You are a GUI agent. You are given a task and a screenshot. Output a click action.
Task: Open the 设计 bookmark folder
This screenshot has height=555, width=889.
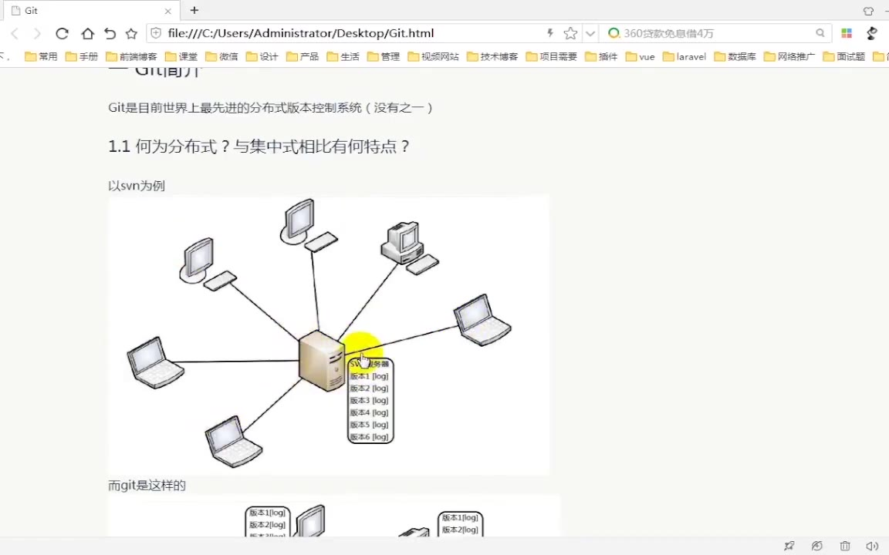(262, 56)
